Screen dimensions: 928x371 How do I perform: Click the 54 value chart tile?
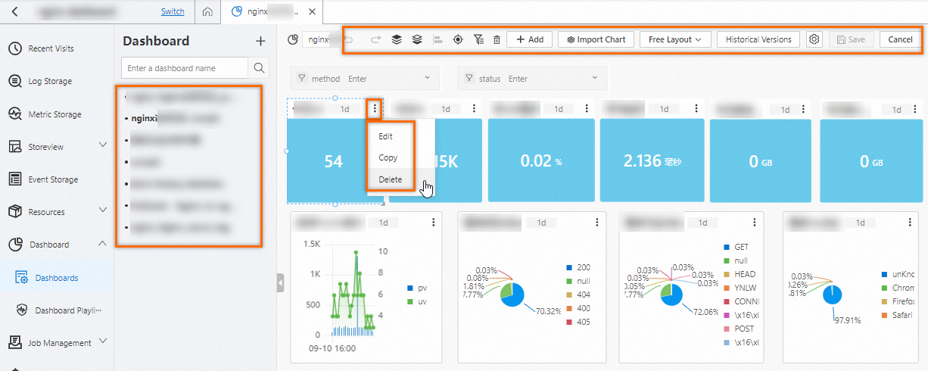pyautogui.click(x=334, y=161)
